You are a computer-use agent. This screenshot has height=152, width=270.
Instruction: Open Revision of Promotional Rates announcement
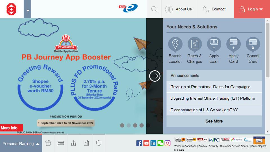click(214, 87)
